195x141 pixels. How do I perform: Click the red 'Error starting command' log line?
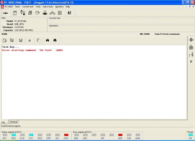coord(33,50)
